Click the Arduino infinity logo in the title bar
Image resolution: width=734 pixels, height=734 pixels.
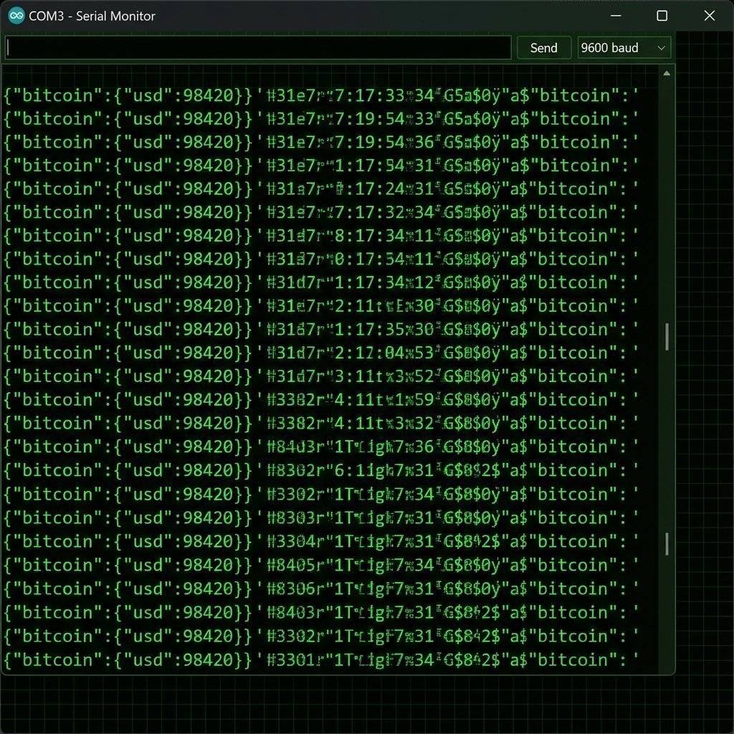16,15
